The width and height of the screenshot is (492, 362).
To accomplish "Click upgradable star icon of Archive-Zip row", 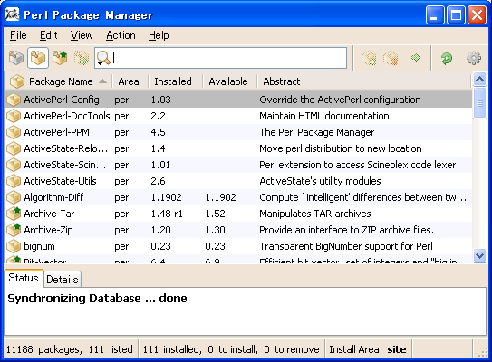I will [14, 230].
